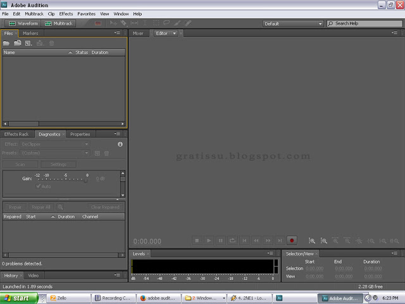Open the Files panel options menu
This screenshot has width=405, height=304.
pyautogui.click(x=117, y=33)
